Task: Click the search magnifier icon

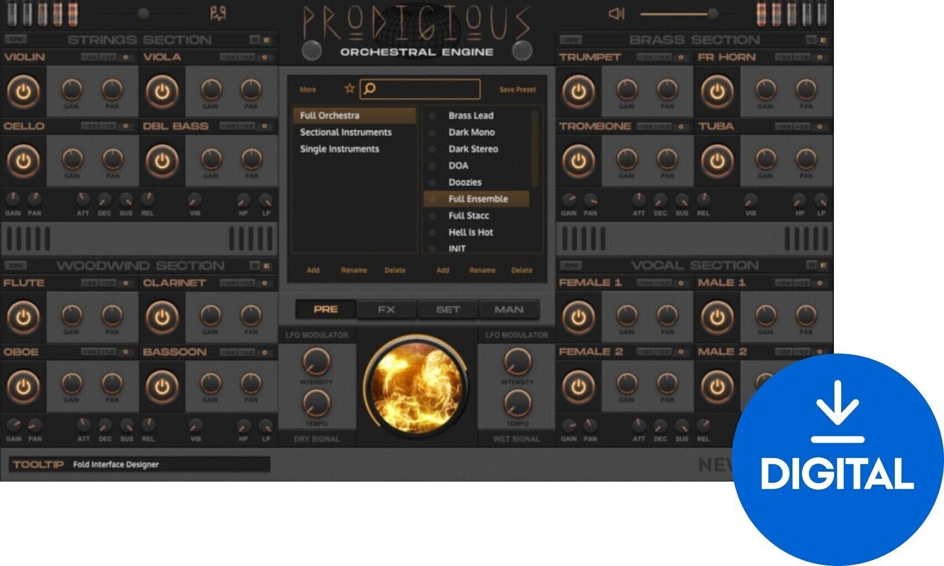Action: pyautogui.click(x=370, y=89)
